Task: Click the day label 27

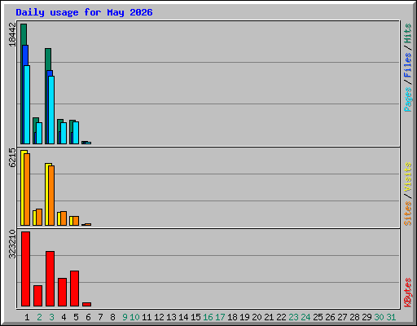Action: coord(342,317)
